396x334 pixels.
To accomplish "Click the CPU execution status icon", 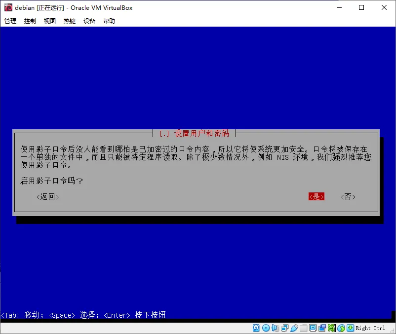I will pos(332,328).
